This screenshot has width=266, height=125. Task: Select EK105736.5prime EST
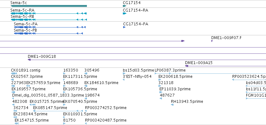click(x=80, y=89)
